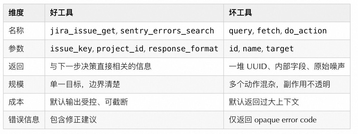This screenshot has width=358, height=134.
Task: Click the 返回 row label
Action: [x=16, y=66]
